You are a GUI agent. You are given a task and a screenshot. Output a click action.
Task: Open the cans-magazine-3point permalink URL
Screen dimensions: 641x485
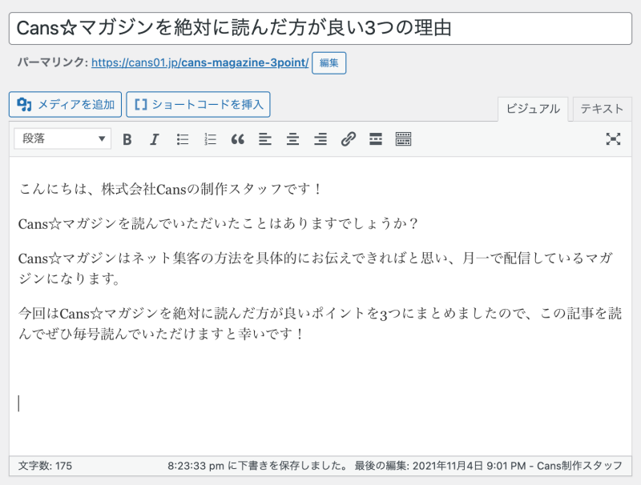[x=200, y=62]
